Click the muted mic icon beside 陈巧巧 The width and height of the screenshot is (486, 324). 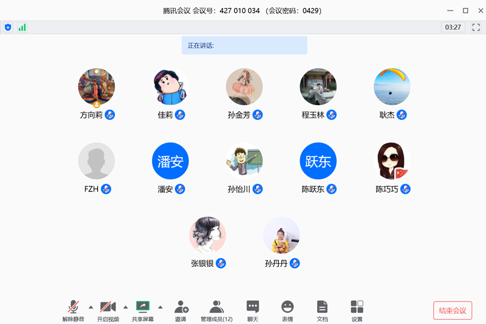point(406,189)
